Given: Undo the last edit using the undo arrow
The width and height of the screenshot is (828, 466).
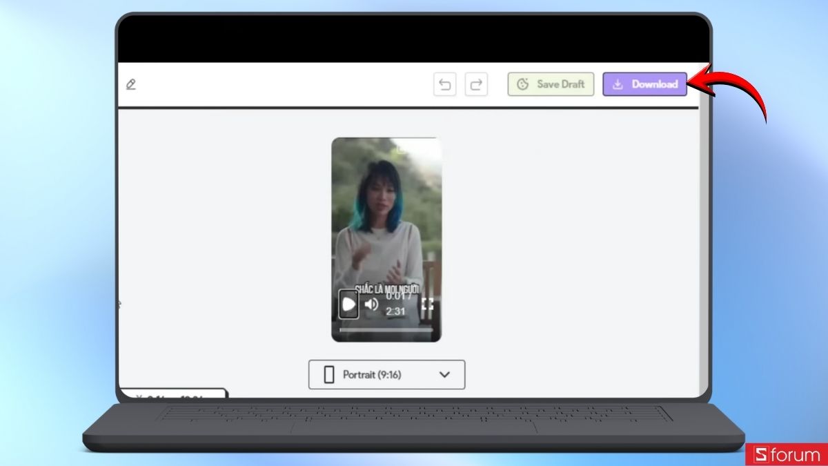Looking at the screenshot, I should pos(445,84).
